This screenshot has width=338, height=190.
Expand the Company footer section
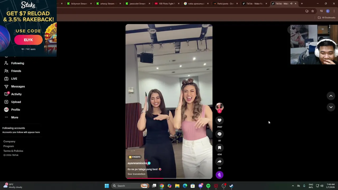[9, 141]
